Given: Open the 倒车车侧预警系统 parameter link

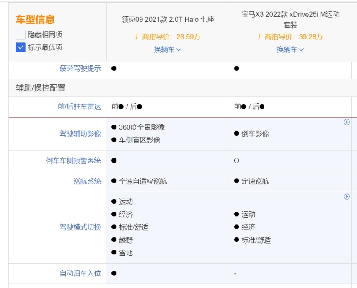Looking at the screenshot, I should [x=73, y=161].
